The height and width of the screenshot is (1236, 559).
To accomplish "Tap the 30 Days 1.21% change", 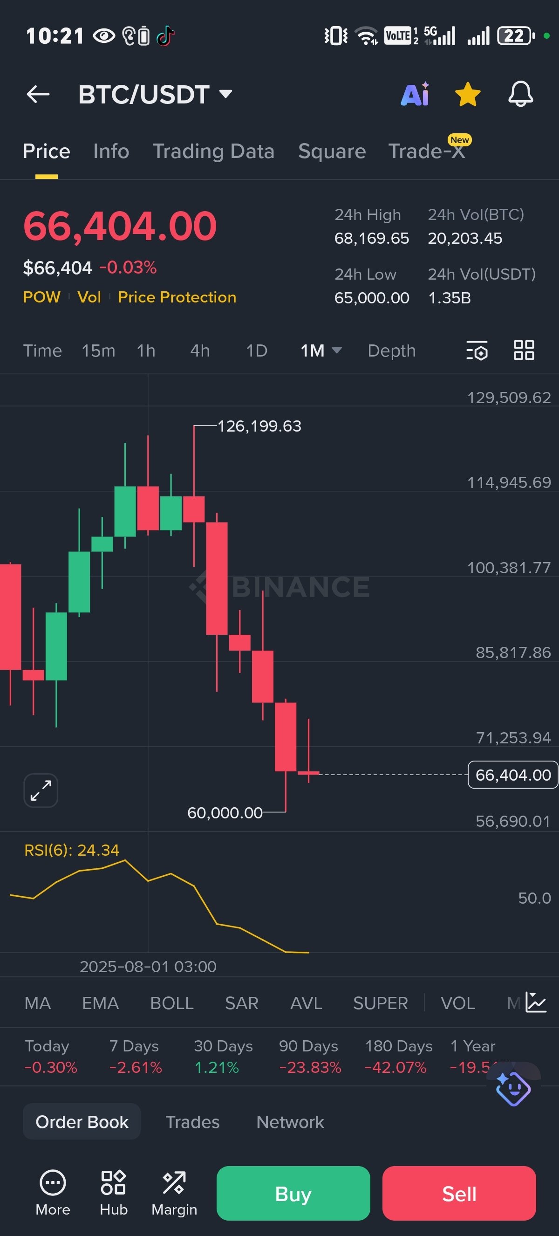I will pos(223,1057).
